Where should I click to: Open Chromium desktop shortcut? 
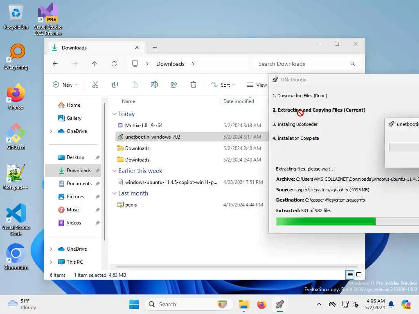coord(16,257)
